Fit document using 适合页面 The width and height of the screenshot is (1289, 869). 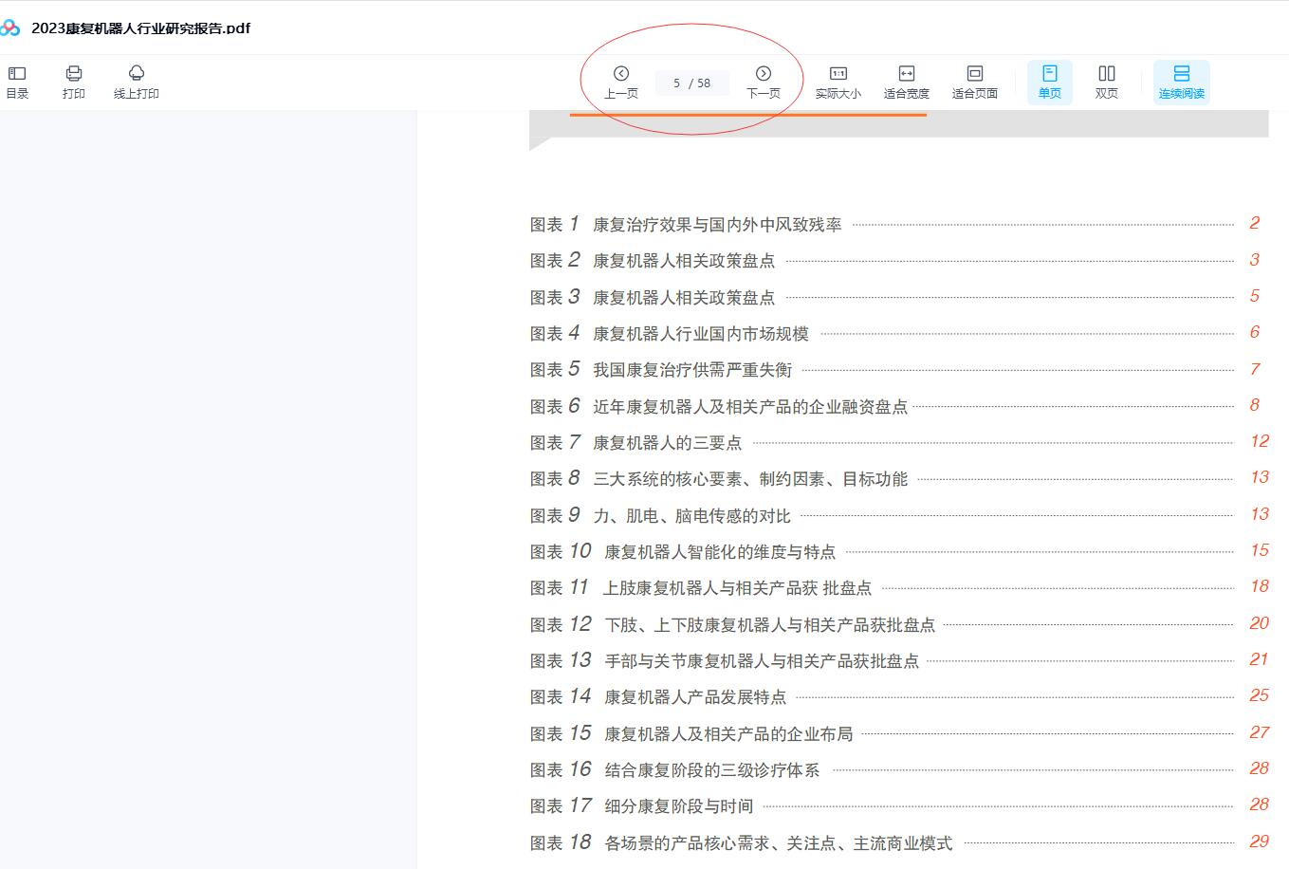click(x=974, y=82)
